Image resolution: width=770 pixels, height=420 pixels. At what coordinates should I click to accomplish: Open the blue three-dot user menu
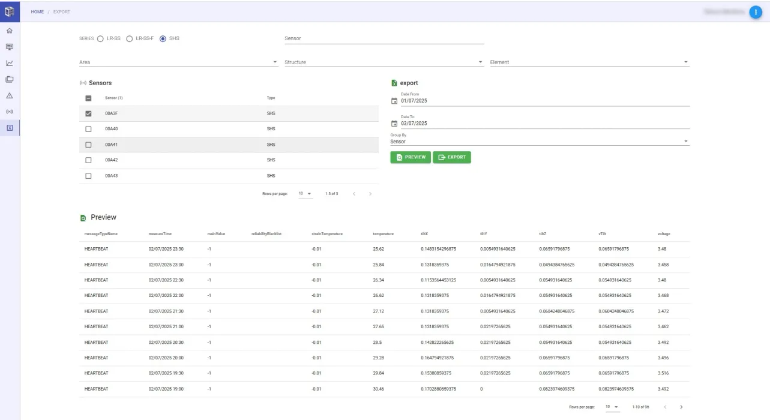click(x=755, y=12)
